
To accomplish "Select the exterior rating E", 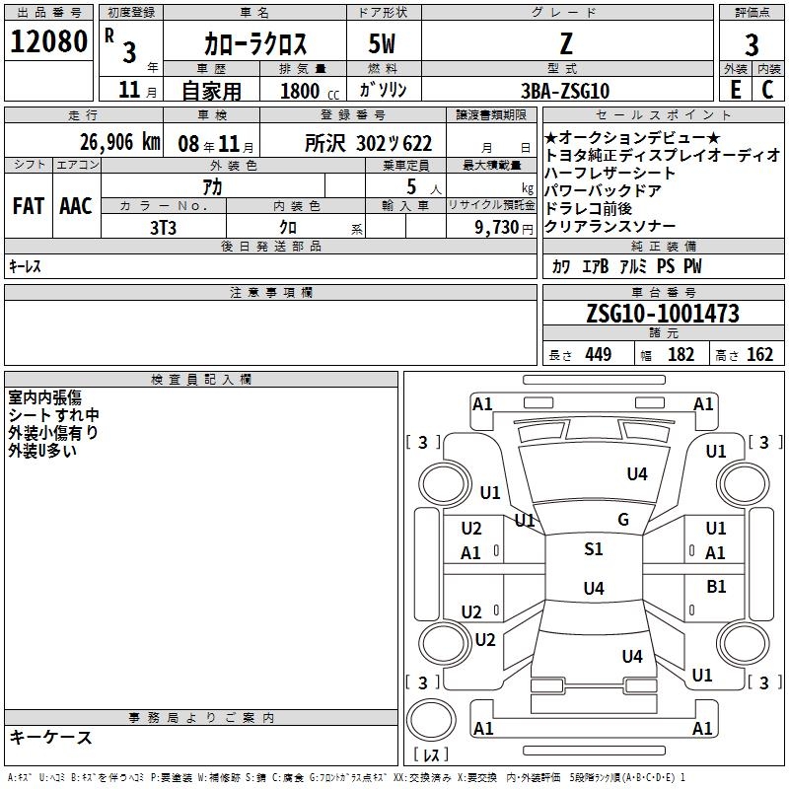I will [x=735, y=90].
